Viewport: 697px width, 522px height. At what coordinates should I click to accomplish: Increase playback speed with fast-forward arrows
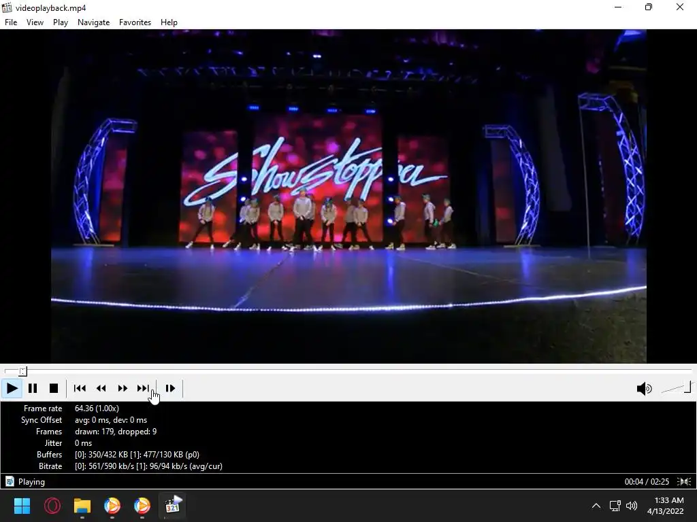point(123,388)
